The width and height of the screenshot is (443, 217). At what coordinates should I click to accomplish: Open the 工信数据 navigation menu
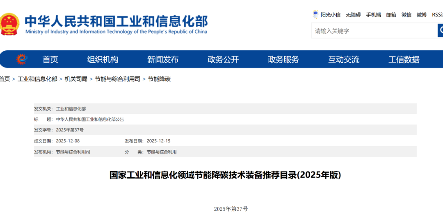point(404,59)
